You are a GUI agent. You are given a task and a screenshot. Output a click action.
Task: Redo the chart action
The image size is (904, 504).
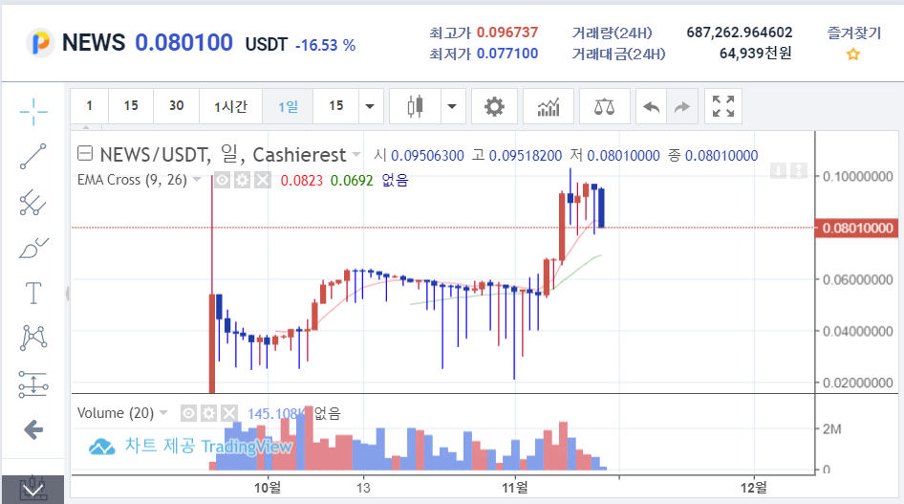(682, 106)
